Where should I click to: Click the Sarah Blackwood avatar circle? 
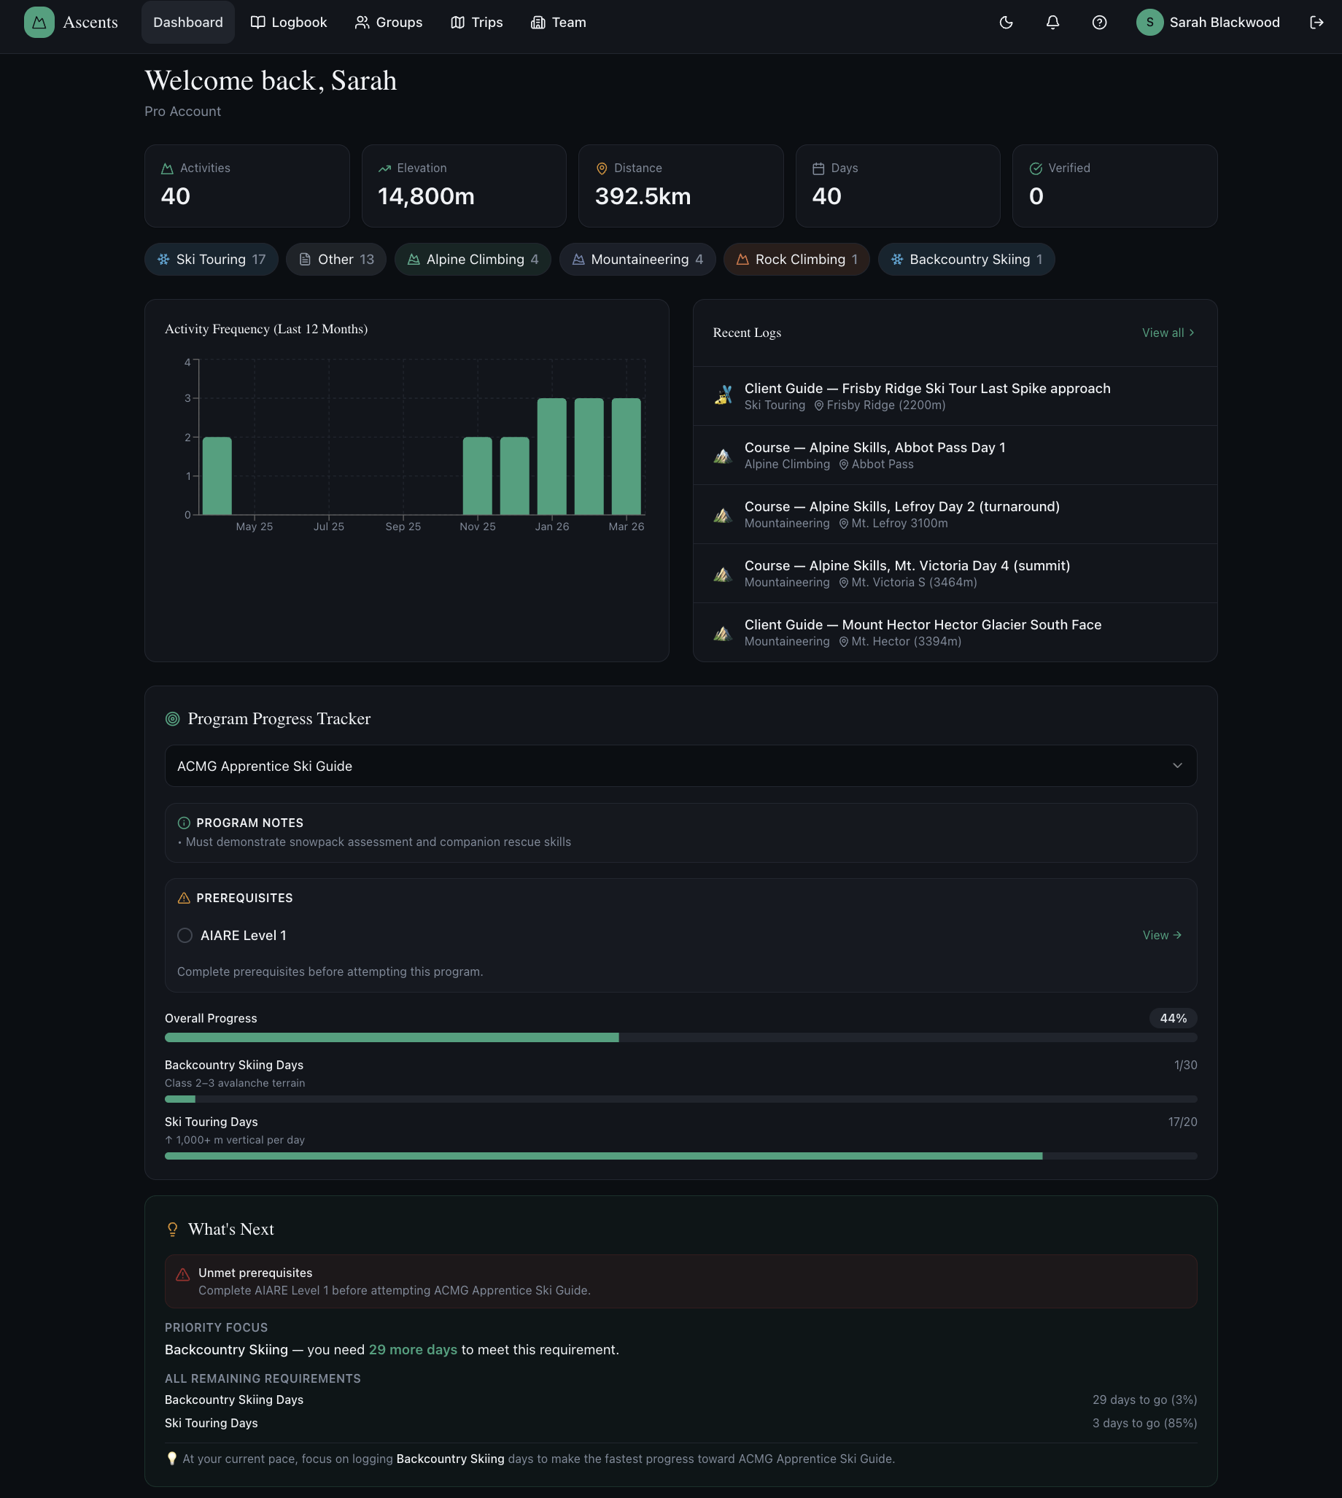[x=1149, y=22]
